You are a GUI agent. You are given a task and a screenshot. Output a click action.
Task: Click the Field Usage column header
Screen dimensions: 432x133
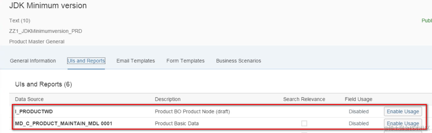coord(358,99)
